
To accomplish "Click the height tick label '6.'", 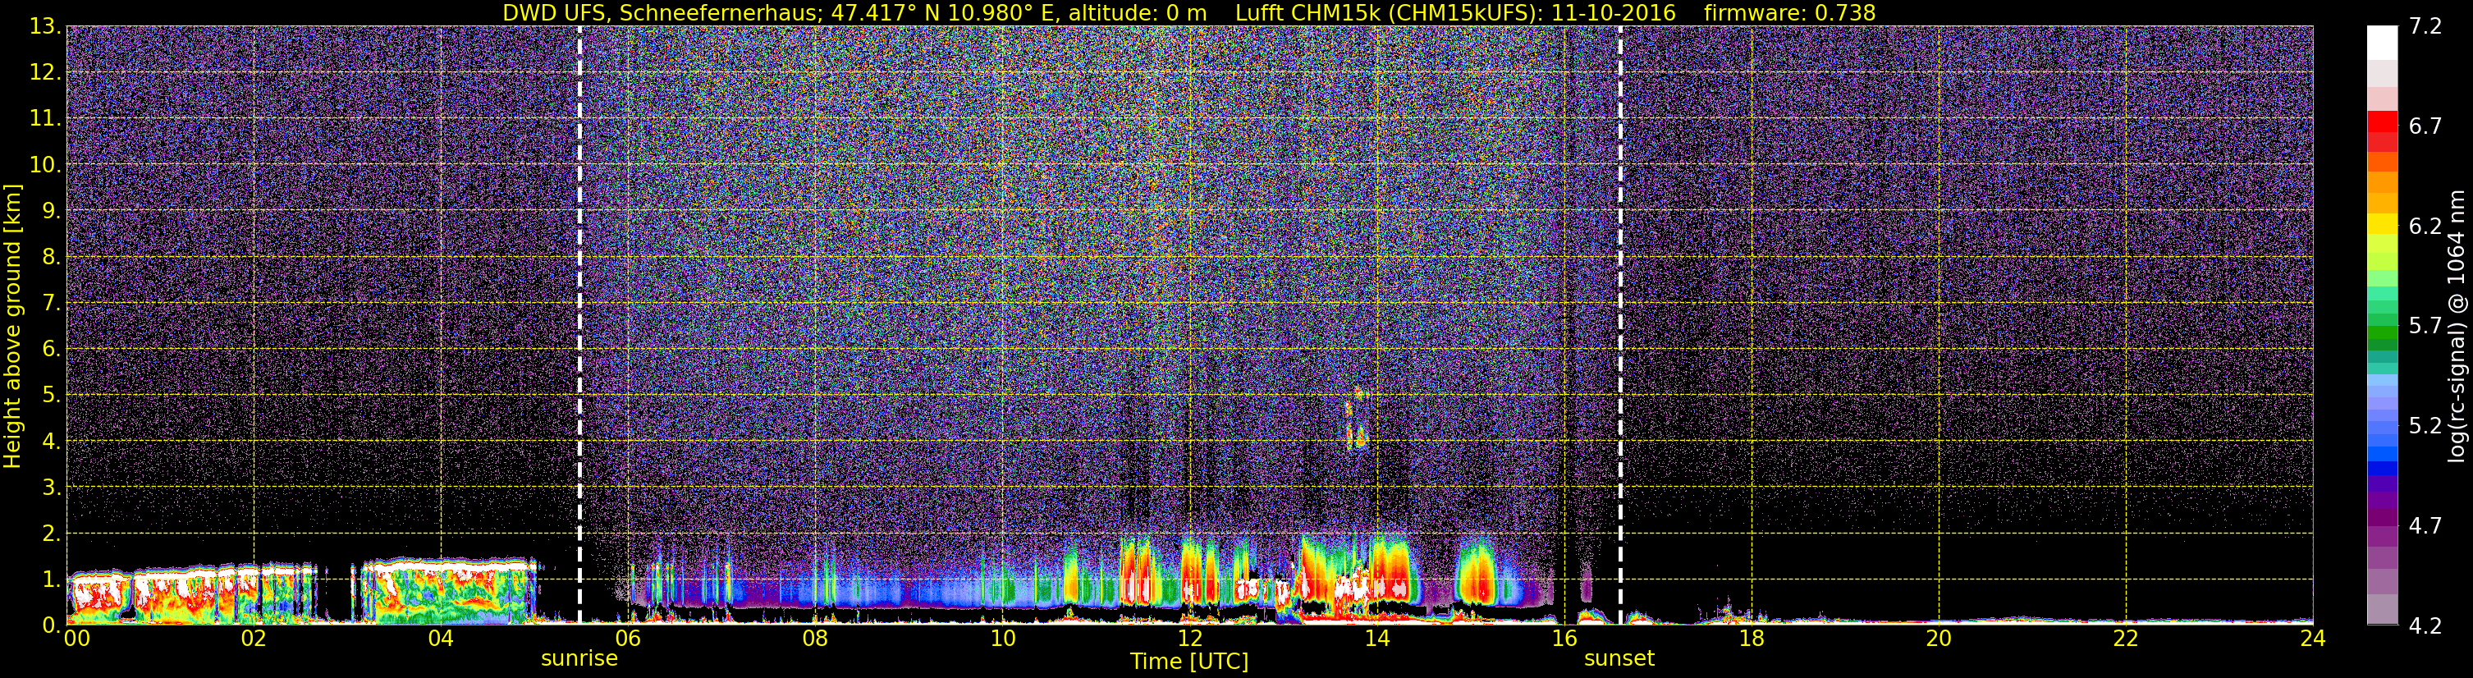I will coord(52,350).
